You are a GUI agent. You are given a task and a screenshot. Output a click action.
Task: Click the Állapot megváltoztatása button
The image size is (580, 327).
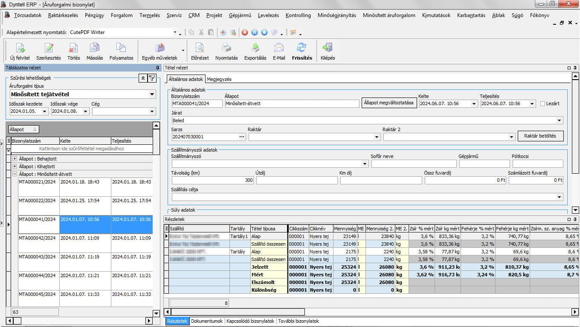click(x=389, y=103)
